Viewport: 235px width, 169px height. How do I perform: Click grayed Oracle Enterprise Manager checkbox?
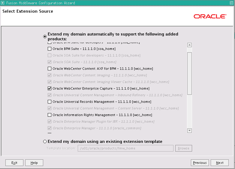[50, 128]
